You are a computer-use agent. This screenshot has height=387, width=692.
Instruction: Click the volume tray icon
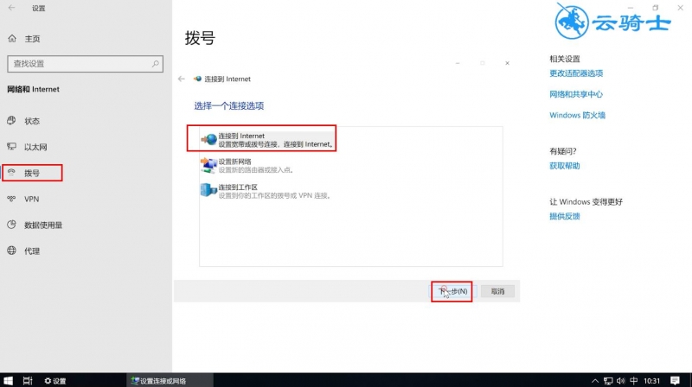pos(621,381)
